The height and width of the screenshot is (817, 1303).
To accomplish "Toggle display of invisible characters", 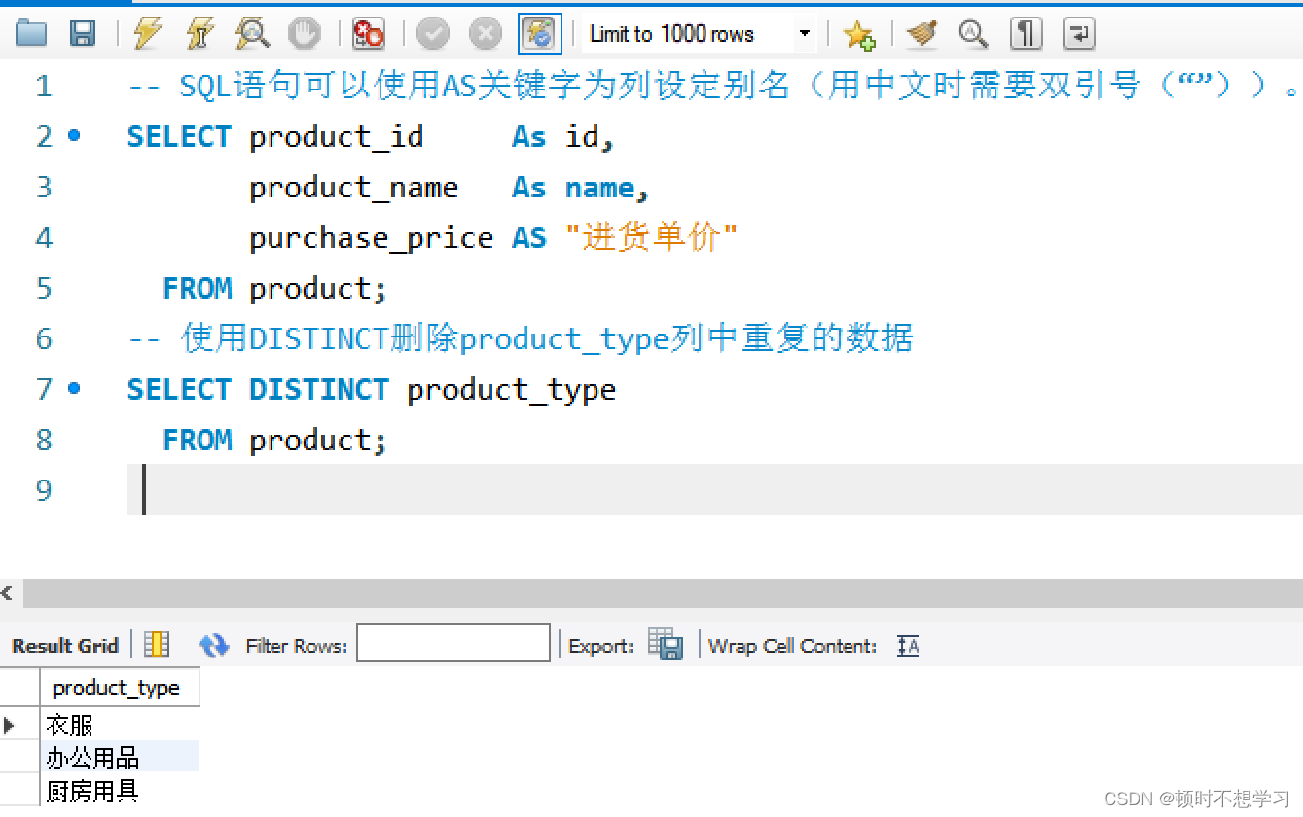I will click(1026, 32).
